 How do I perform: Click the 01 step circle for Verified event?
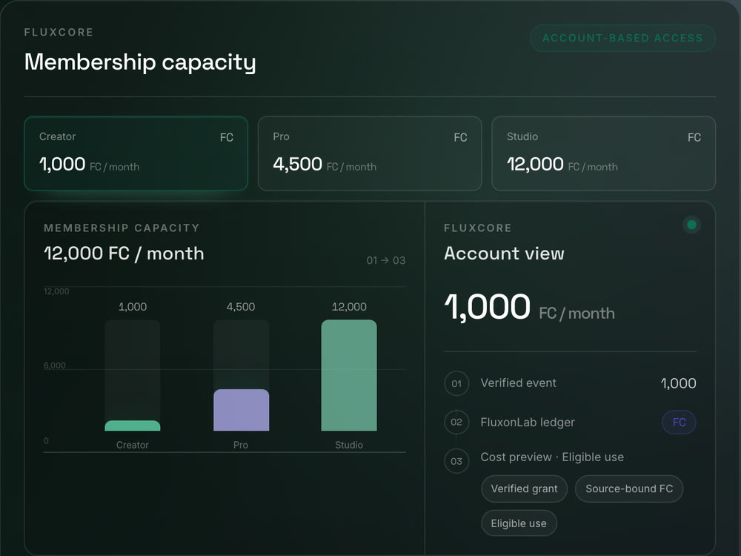coord(456,383)
